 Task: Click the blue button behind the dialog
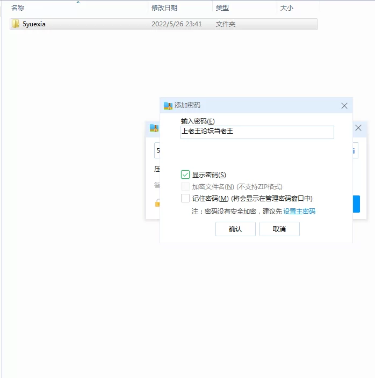click(x=356, y=204)
